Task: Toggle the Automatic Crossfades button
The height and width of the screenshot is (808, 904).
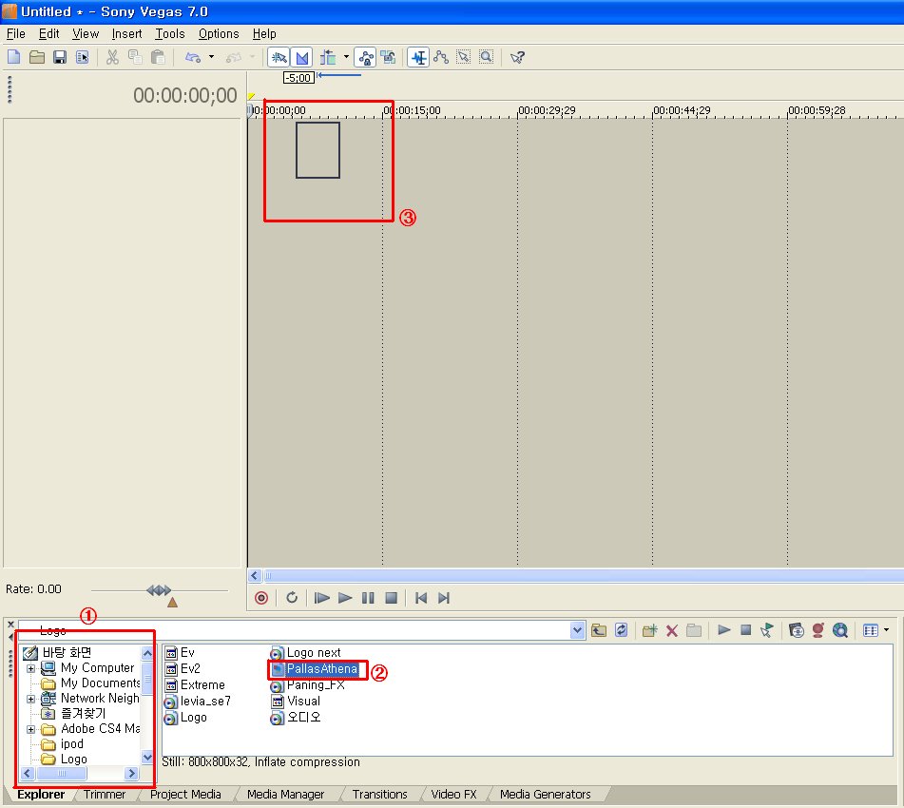Action: pyautogui.click(x=301, y=57)
